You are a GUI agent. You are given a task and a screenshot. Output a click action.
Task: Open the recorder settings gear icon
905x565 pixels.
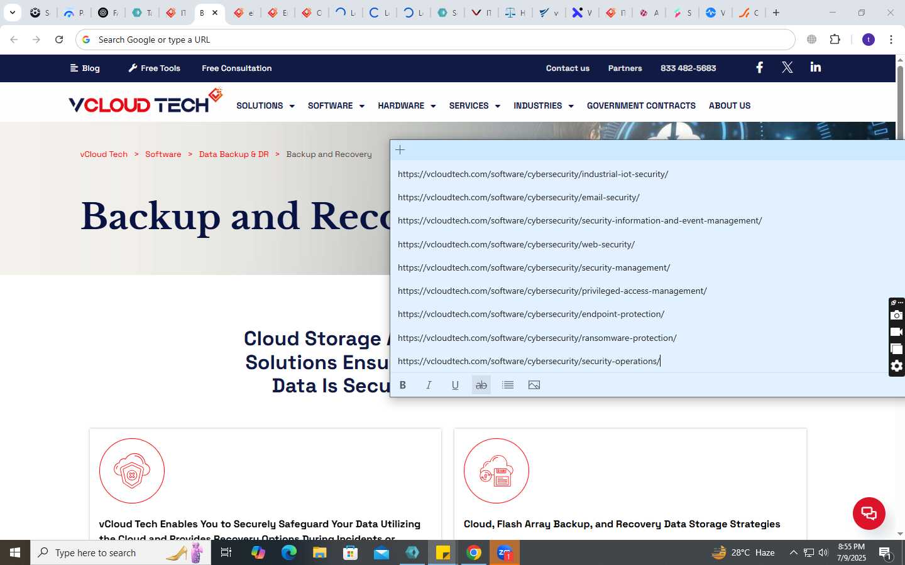[x=897, y=366]
